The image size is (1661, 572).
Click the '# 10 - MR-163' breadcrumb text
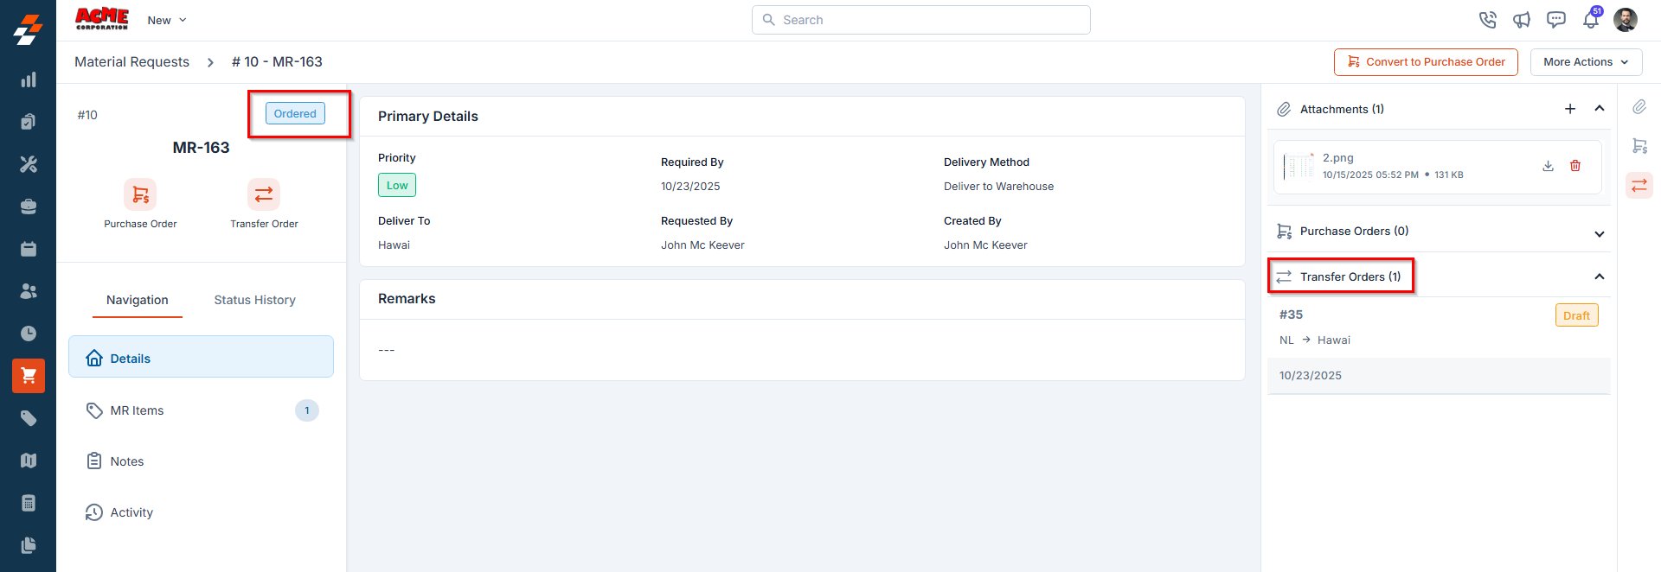277,62
